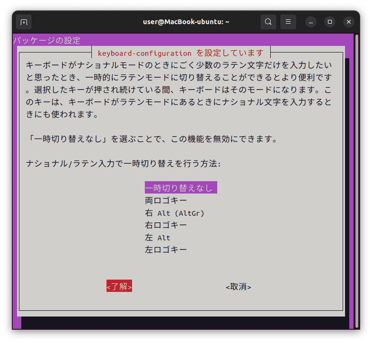Confirm with the <了解> button
The image size is (372, 343).
[x=119, y=286]
